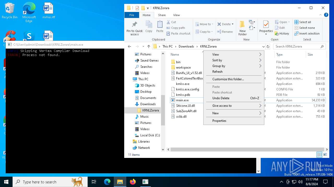The image size is (334, 187).
Task: Collapse the ribbon with chevron
Action: (321, 15)
